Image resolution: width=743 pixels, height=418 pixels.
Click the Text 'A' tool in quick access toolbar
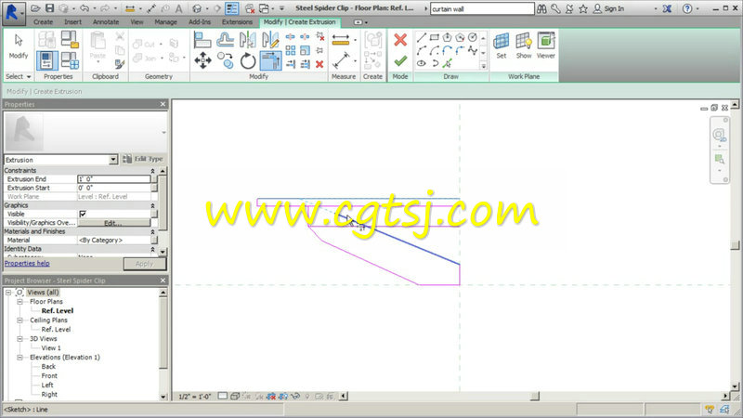pos(178,8)
